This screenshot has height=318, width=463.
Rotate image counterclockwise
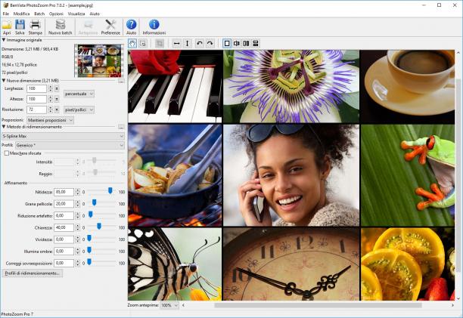tap(200, 44)
